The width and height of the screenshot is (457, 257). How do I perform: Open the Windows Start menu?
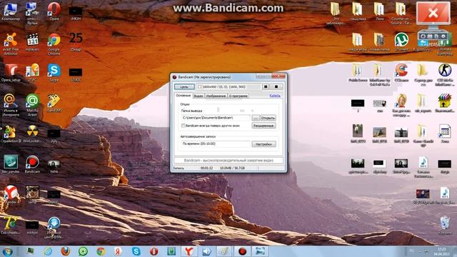point(8,251)
